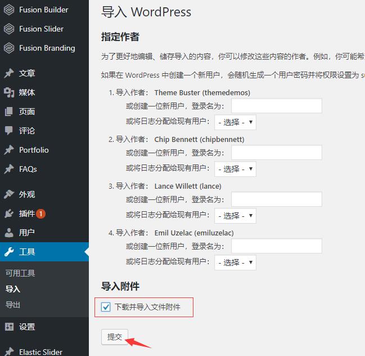The width and height of the screenshot is (365, 356).
Task: Click author name Lance Willett (lance)
Action: (x=188, y=186)
